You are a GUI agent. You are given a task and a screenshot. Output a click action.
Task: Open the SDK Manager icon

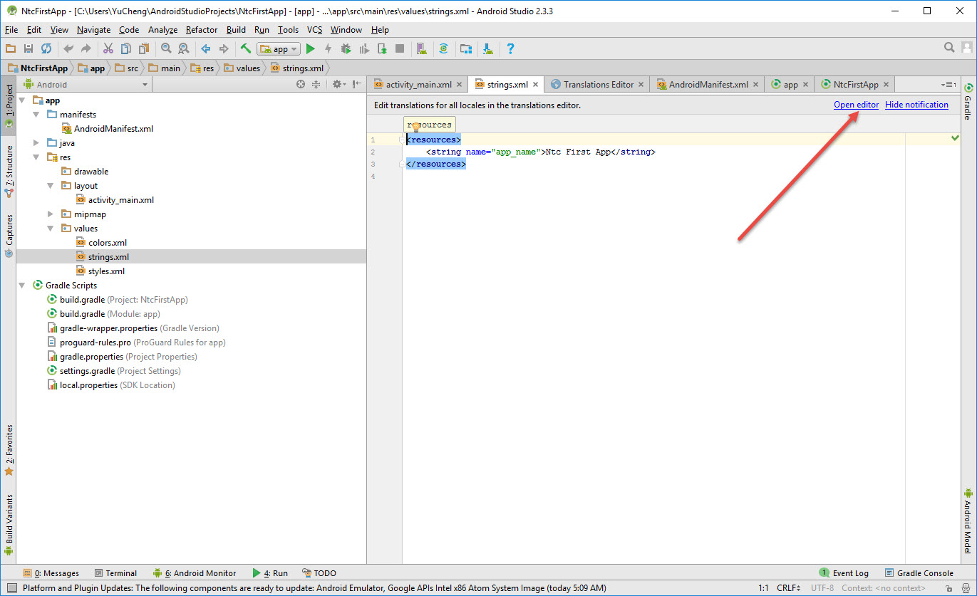tap(488, 48)
